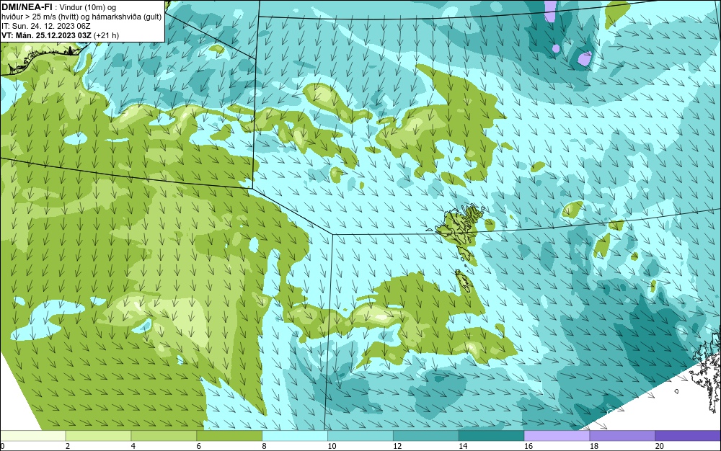This screenshot has height=451, width=721.
Task: Click the scale label "14"
Action: pyautogui.click(x=463, y=446)
